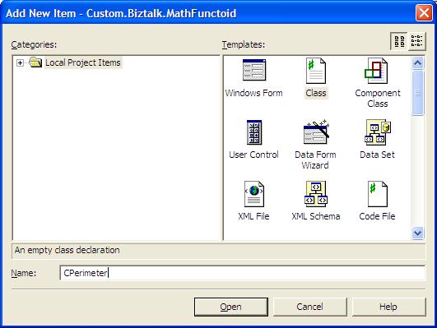Viewport: 437px width, 328px height.
Task: Choose the Component Class template icon
Action: pos(376,71)
